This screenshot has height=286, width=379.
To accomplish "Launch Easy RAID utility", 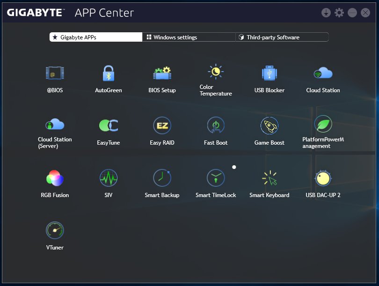I will click(162, 125).
